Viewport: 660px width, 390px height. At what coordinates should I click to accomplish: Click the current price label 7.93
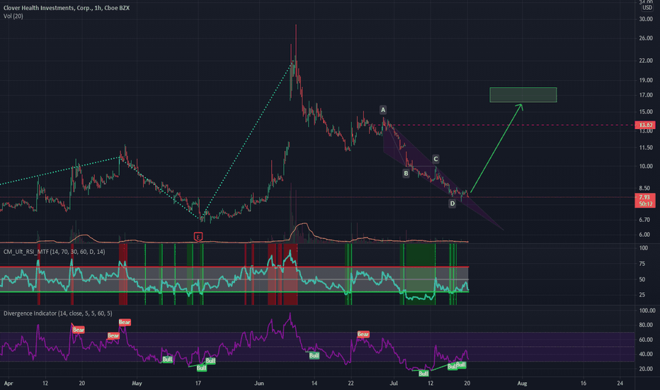click(x=645, y=197)
